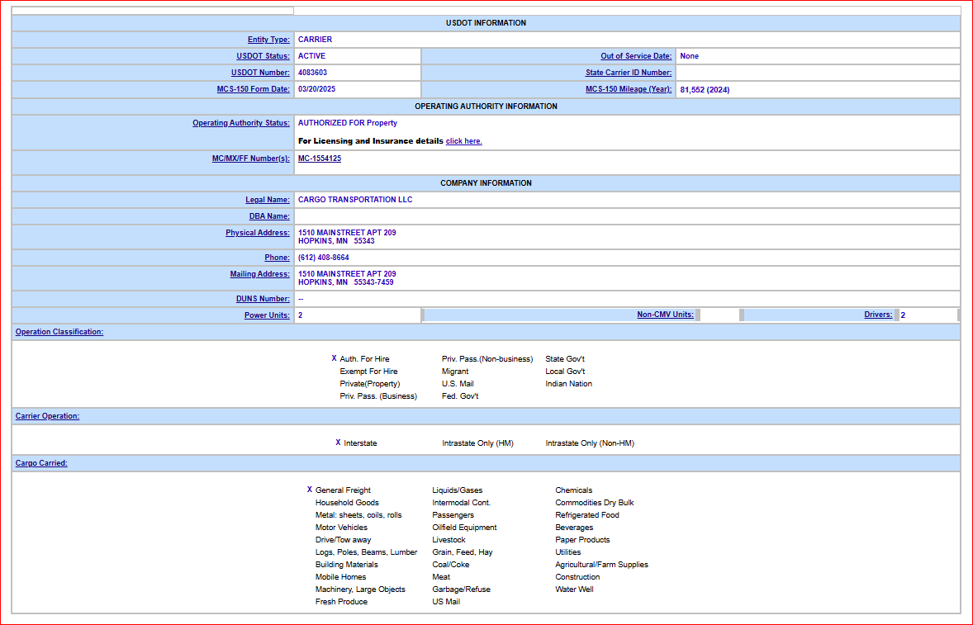The width and height of the screenshot is (973, 625).
Task: Follow the licensing 'click here' link
Action: tap(463, 141)
